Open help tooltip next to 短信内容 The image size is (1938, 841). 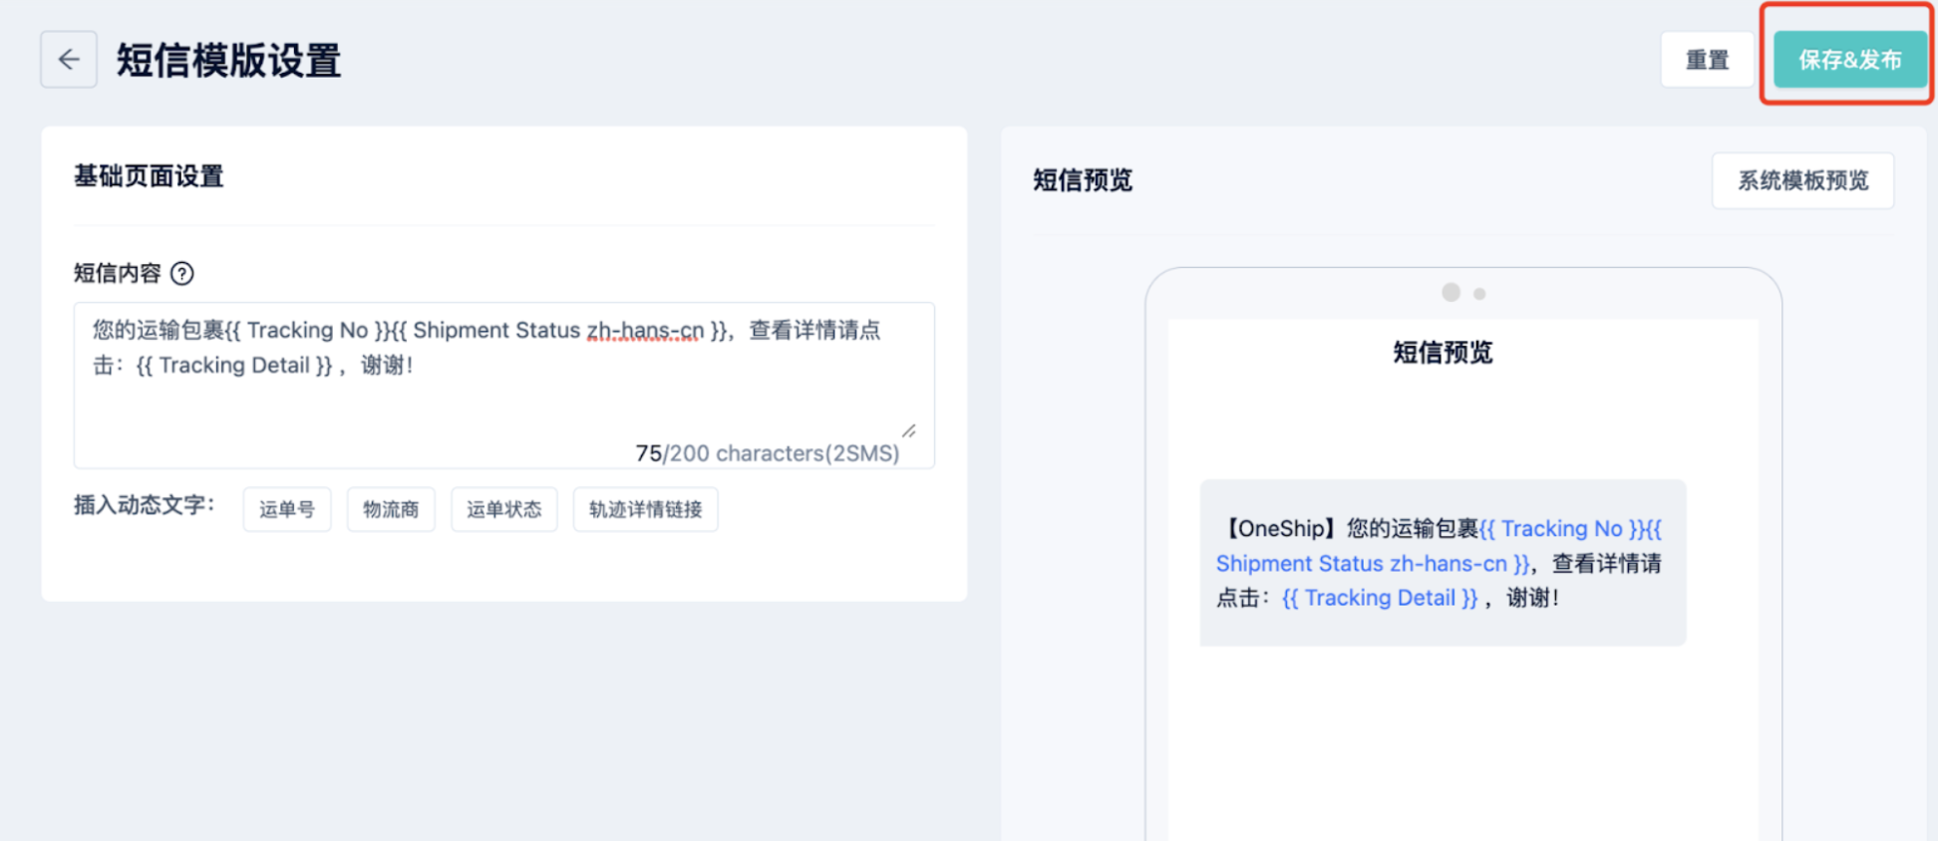pyautogui.click(x=182, y=273)
